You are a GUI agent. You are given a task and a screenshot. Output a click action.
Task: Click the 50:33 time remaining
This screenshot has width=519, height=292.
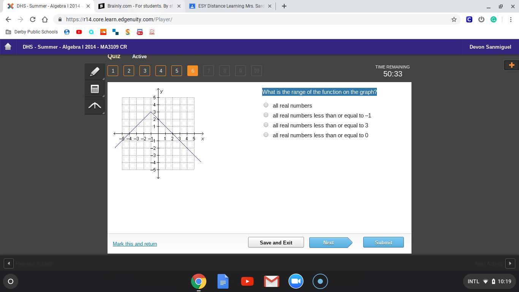[x=392, y=74]
